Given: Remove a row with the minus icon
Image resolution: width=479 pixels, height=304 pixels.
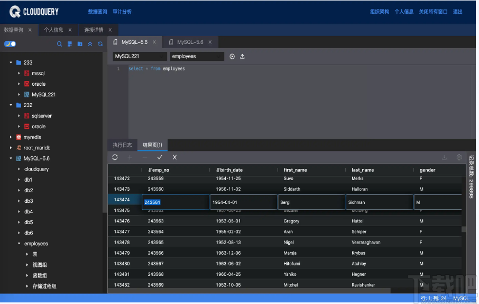Looking at the screenshot, I should tap(144, 157).
